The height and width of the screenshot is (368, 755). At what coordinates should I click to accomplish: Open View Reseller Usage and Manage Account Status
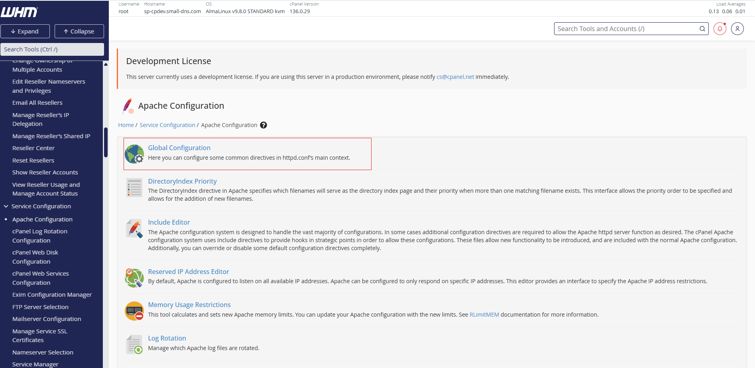(46, 189)
